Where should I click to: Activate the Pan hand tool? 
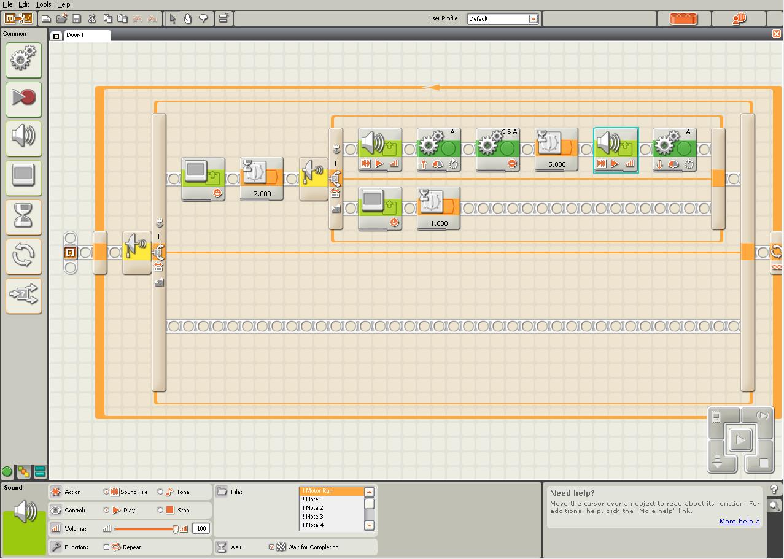[188, 19]
